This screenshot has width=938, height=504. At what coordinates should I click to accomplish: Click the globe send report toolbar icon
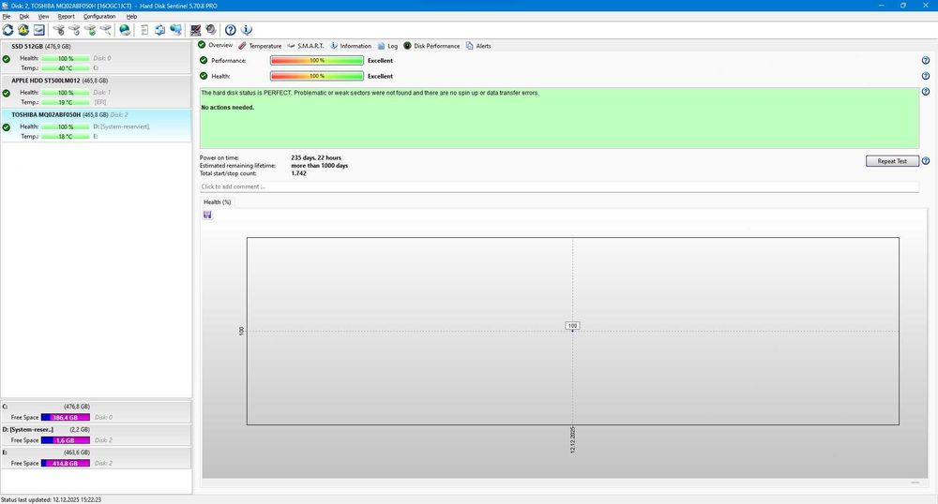click(x=125, y=30)
